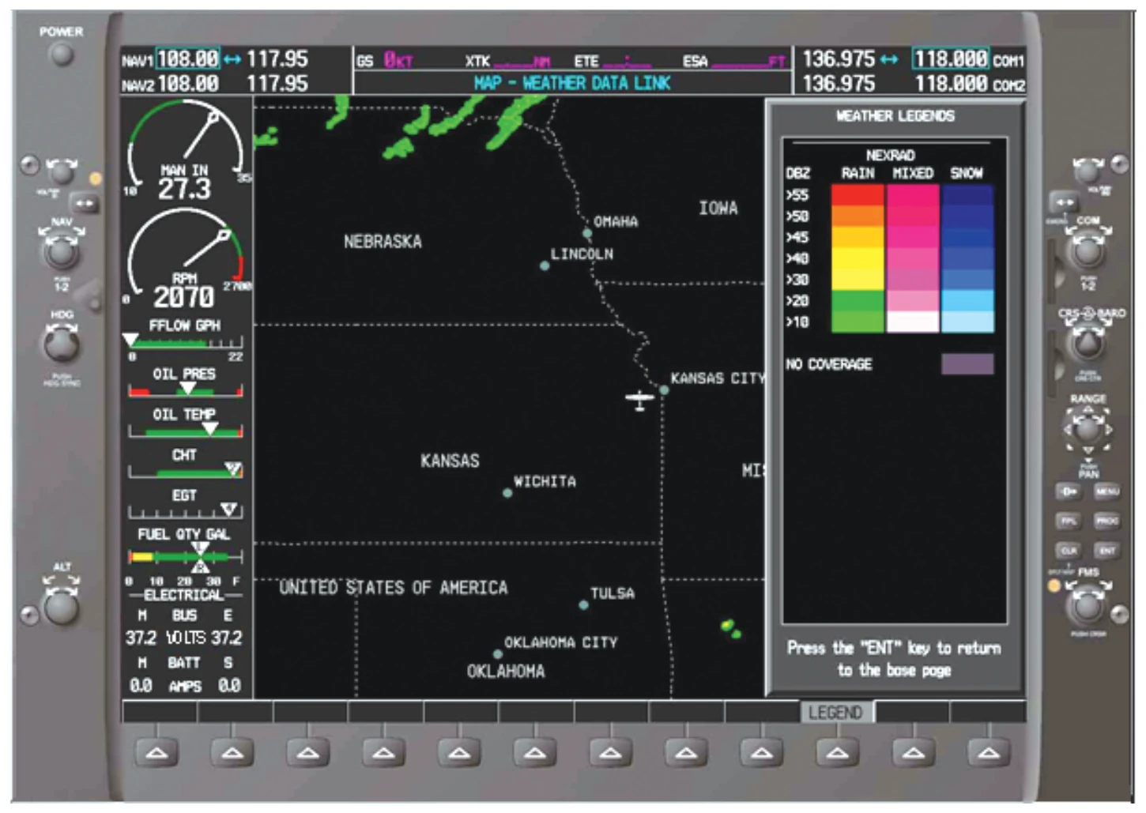Click the Lincoln city marker dot
Image resolution: width=1146 pixels, height=813 pixels.
(x=545, y=266)
